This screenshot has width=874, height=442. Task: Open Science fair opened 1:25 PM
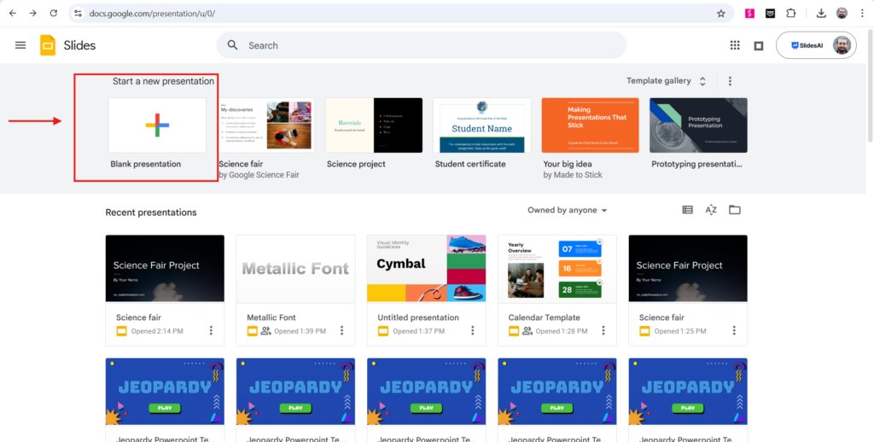pyautogui.click(x=688, y=290)
